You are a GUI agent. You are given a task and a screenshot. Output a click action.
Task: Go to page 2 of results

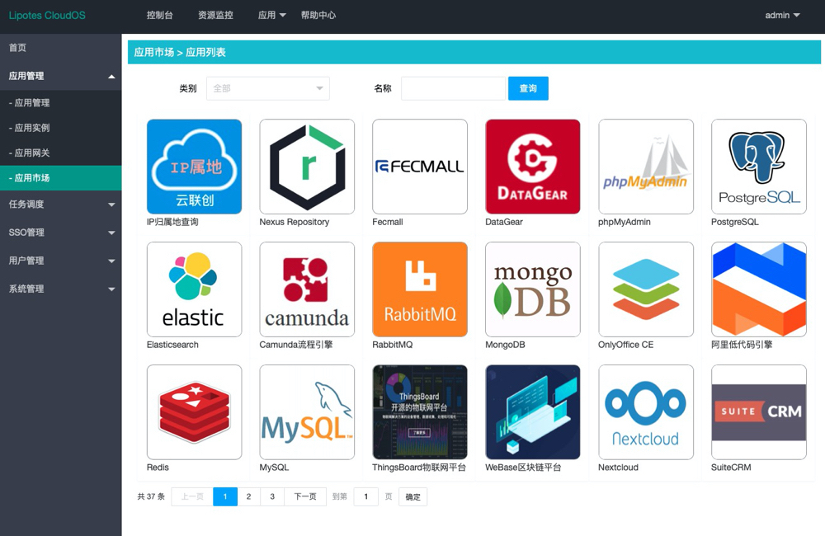click(x=249, y=496)
